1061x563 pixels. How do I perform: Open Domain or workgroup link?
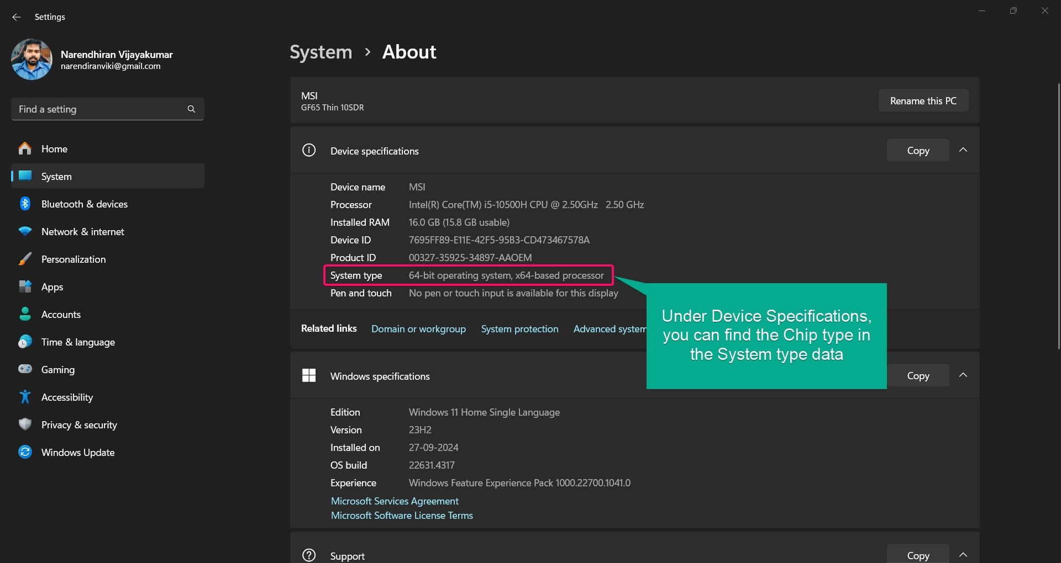(418, 328)
